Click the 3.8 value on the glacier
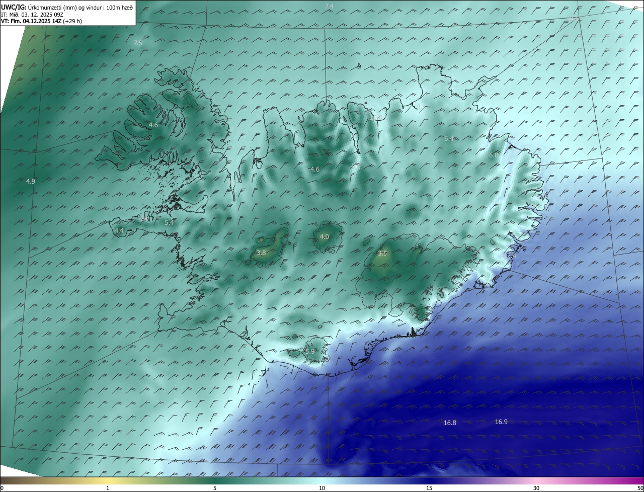Screen dimensions: 644x492 click(261, 253)
